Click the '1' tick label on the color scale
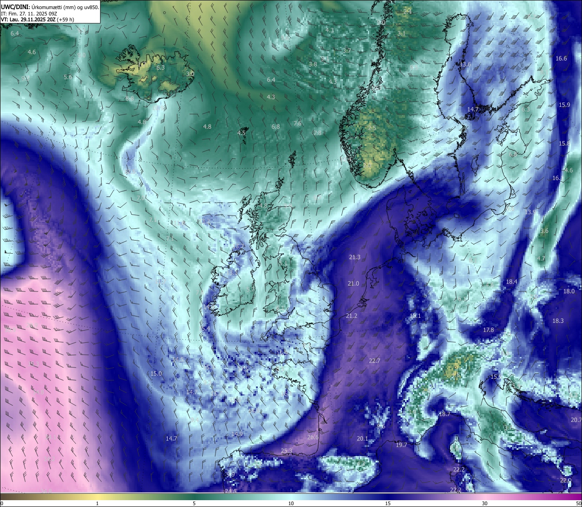The width and height of the screenshot is (582, 507). 97,503
